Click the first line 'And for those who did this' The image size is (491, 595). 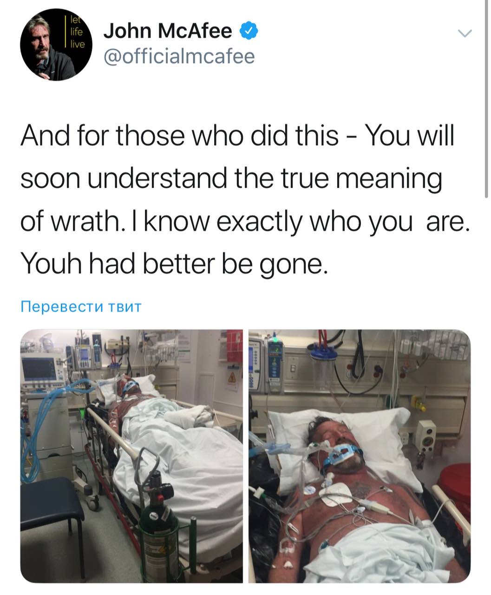pos(237,136)
